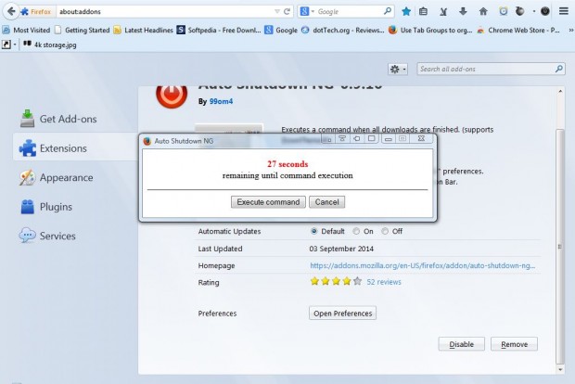Click the Firefox icon in dialog title bar
Image resolution: width=575 pixels, height=384 pixels.
click(147, 141)
